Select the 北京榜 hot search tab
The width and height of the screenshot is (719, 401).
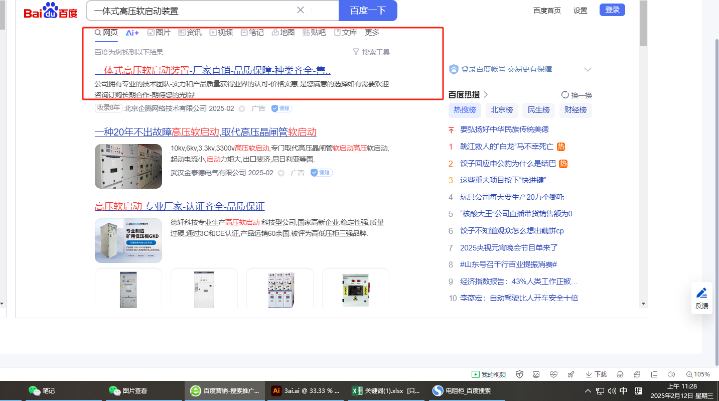(x=501, y=110)
